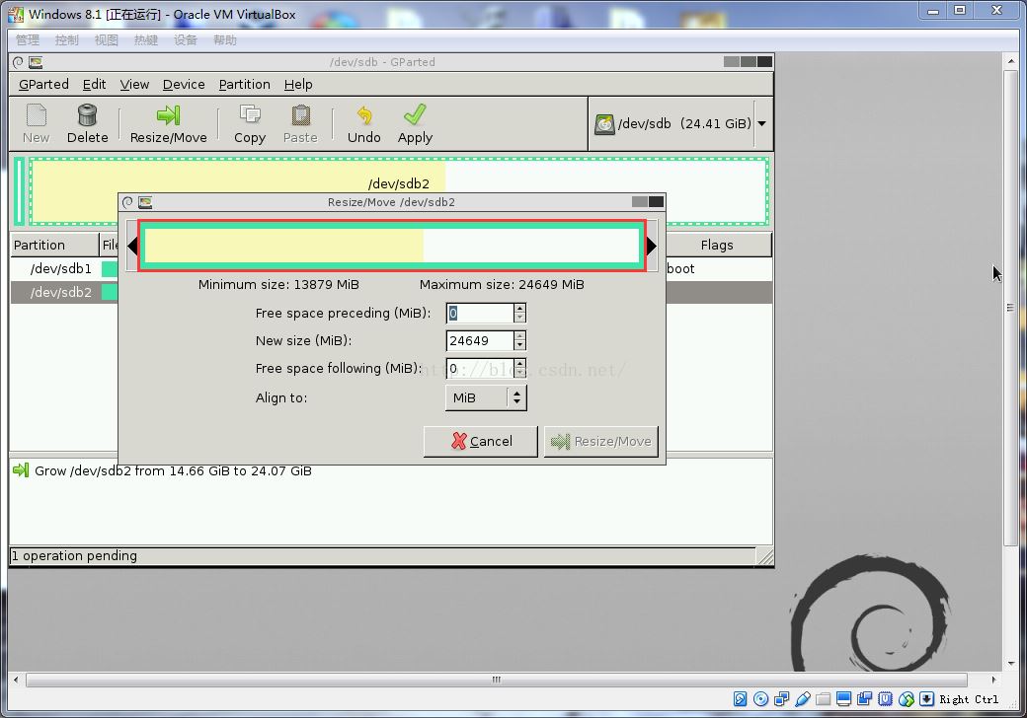
Task: Open the /dev/sdb device selector dropdown
Action: [761, 124]
